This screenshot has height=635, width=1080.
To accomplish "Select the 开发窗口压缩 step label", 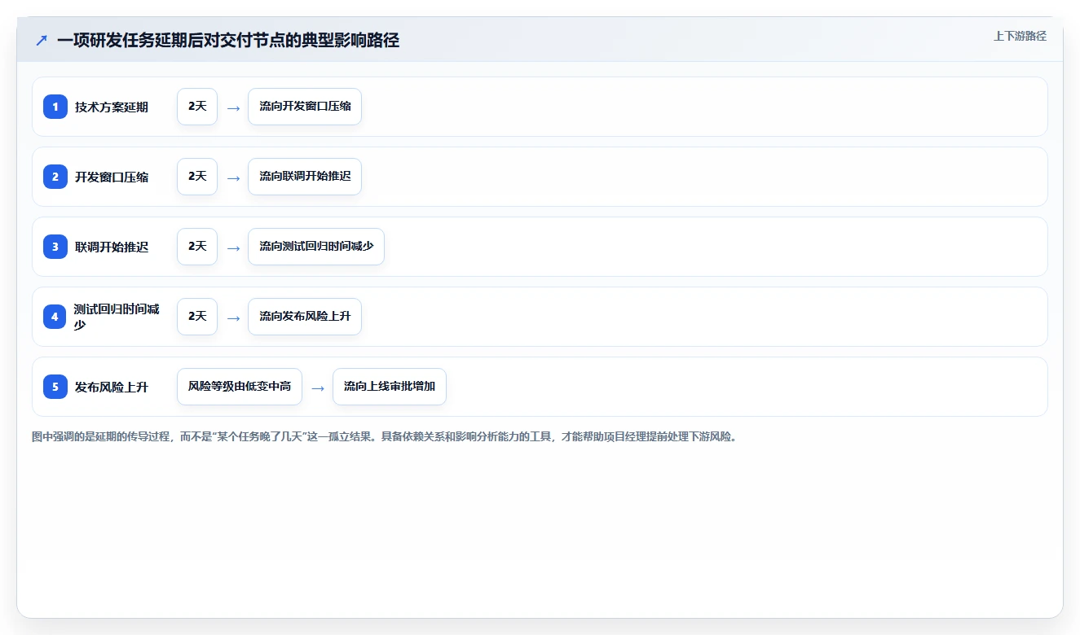I will [x=112, y=177].
